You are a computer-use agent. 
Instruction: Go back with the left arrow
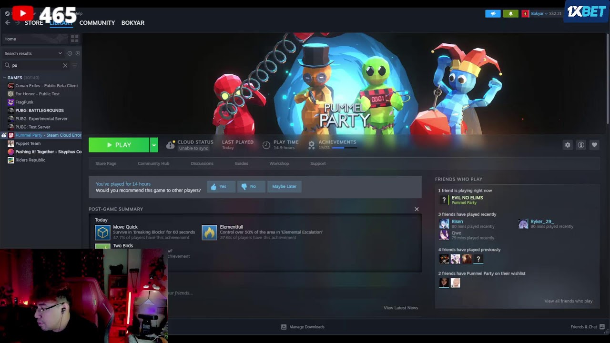click(8, 22)
